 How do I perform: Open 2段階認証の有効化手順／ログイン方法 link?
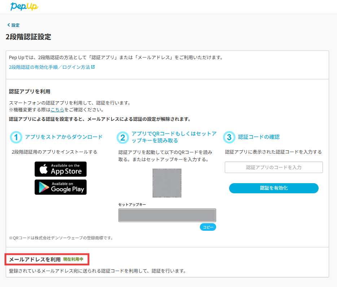pos(52,67)
